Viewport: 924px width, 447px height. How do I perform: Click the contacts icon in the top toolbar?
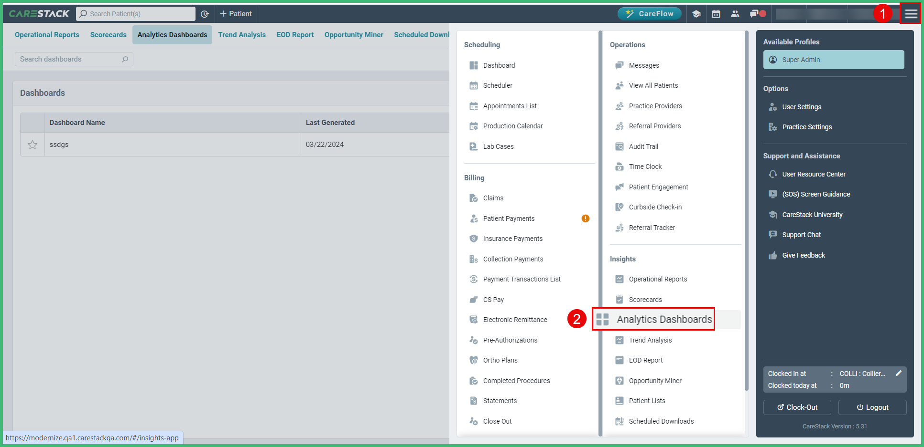735,14
